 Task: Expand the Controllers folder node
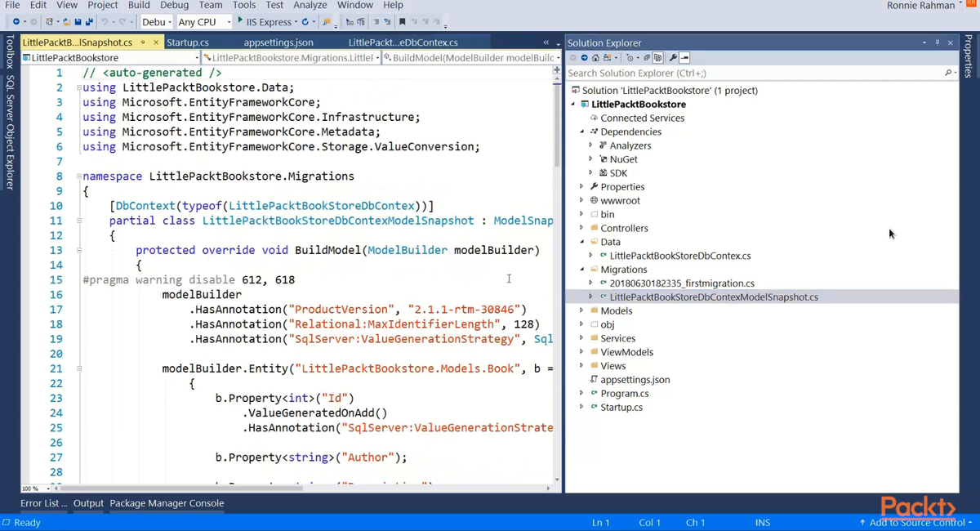[x=582, y=228]
